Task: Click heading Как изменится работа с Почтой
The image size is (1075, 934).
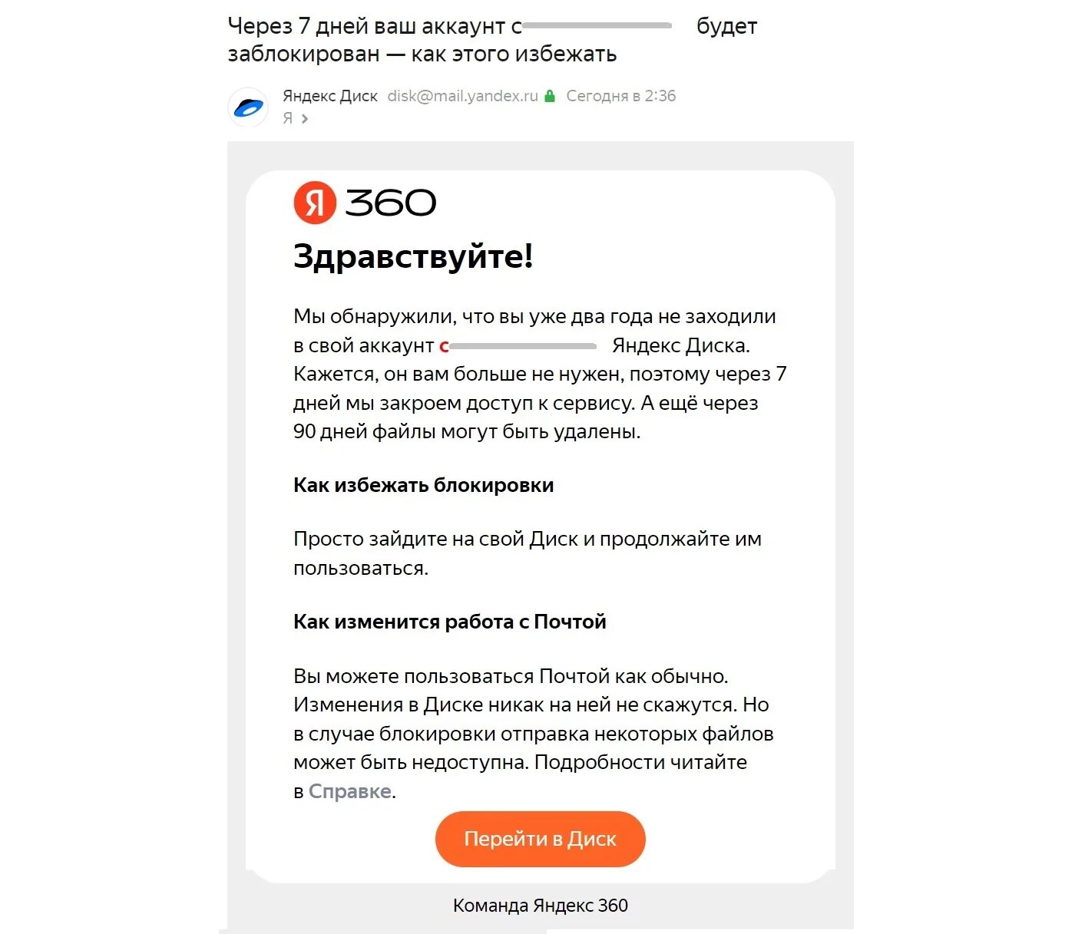Action: 449,622
